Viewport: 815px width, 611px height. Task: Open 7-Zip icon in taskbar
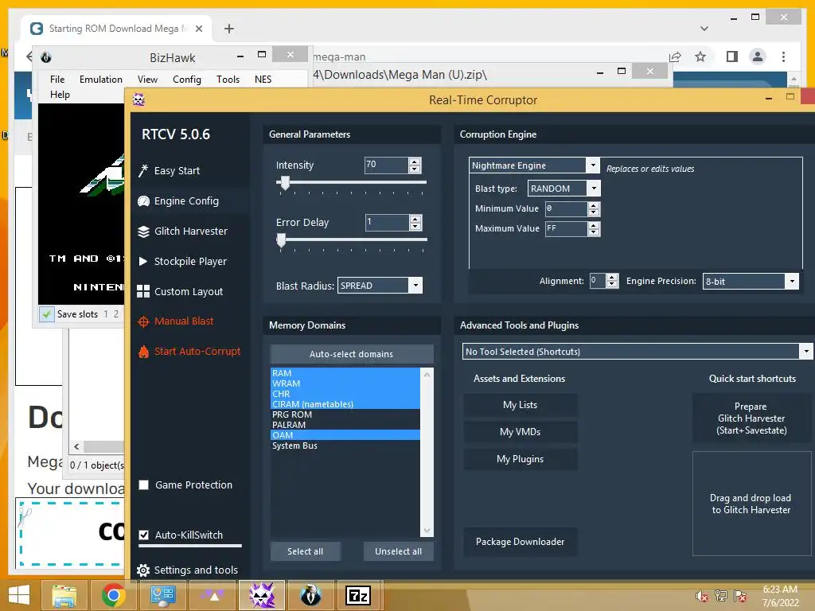point(358,595)
